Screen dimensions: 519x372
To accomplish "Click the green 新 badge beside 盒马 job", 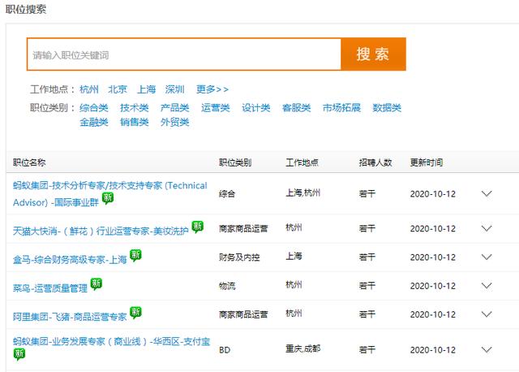I will pos(135,255).
